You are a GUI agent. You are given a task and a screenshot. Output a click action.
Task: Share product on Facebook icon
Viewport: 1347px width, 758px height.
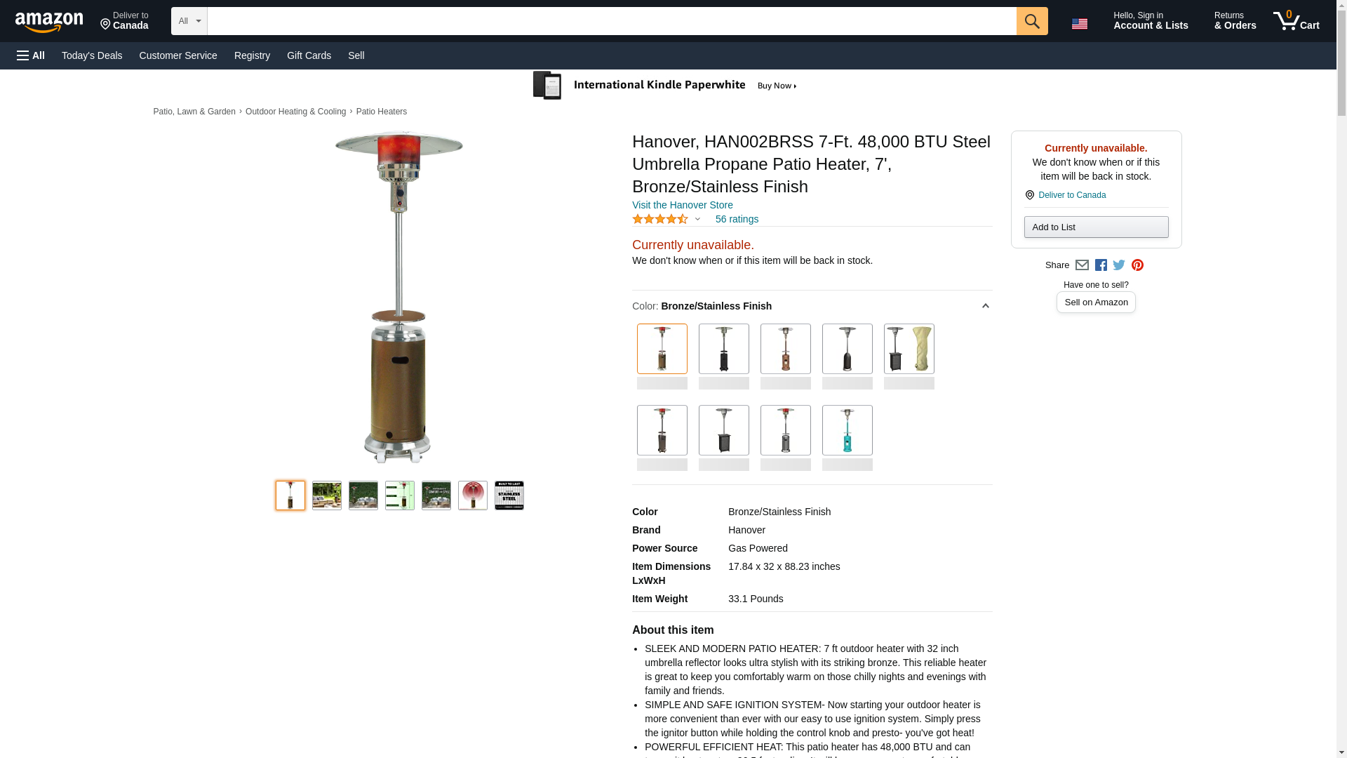pos(1101,265)
